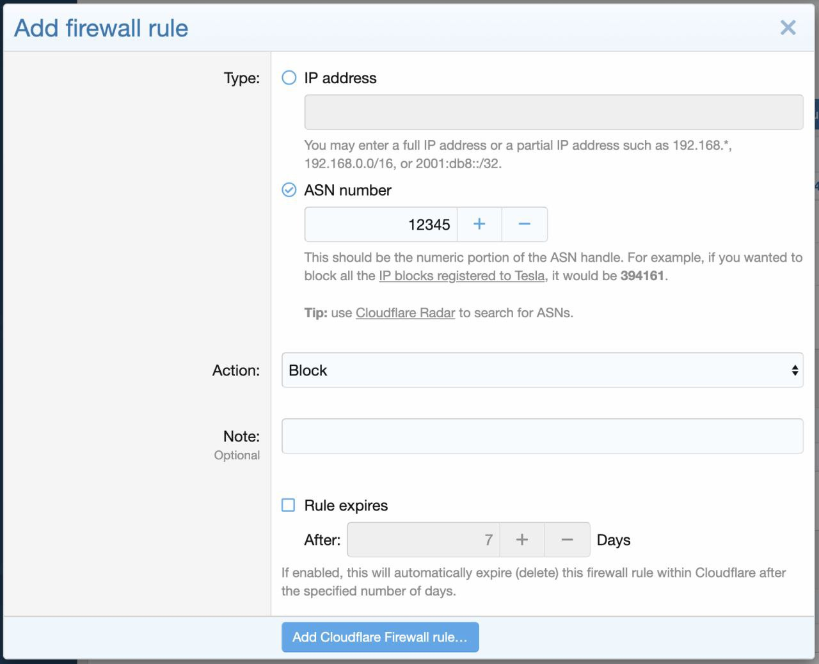The width and height of the screenshot is (819, 664).
Task: Focus the ASN number field containing 12345
Action: click(x=381, y=225)
